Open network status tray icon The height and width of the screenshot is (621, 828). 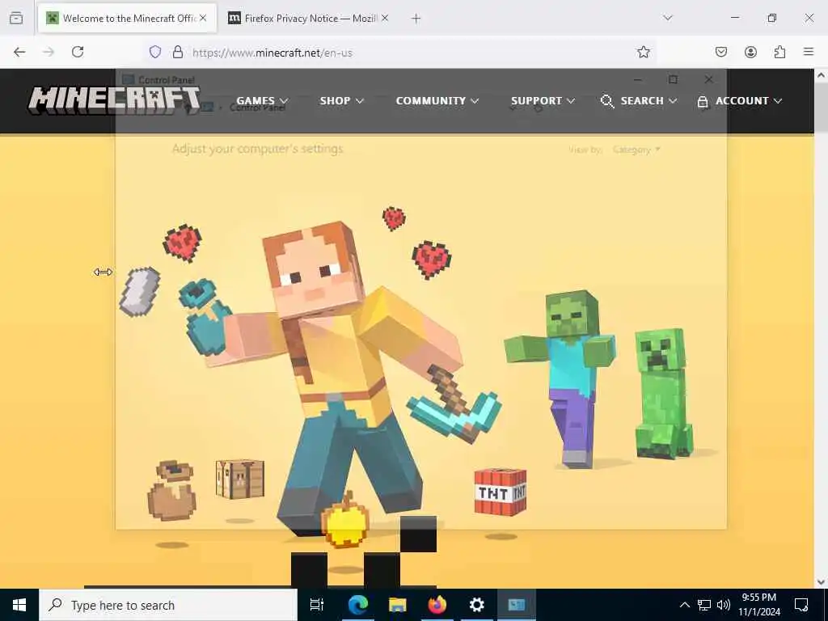tap(704, 605)
